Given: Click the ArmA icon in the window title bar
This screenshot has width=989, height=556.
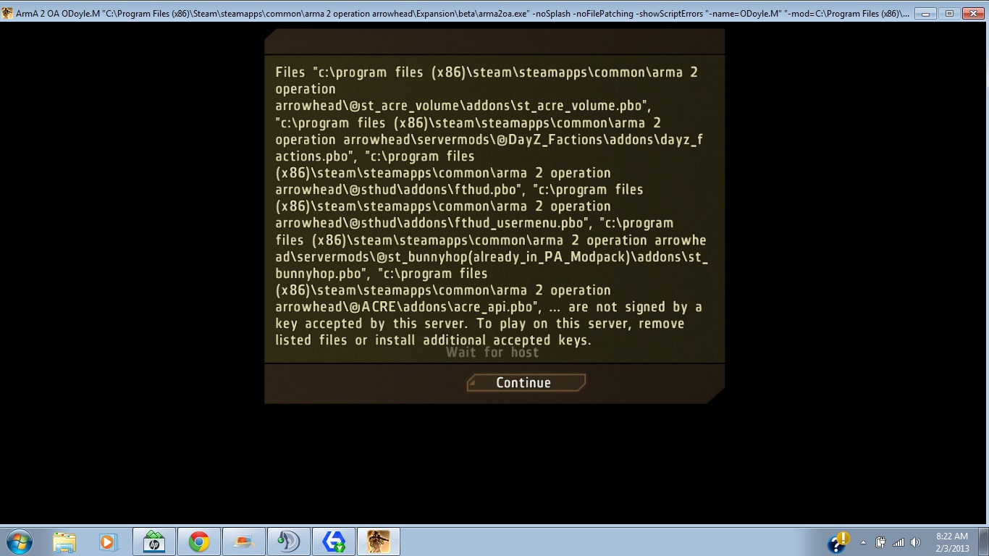Looking at the screenshot, I should tap(7, 13).
